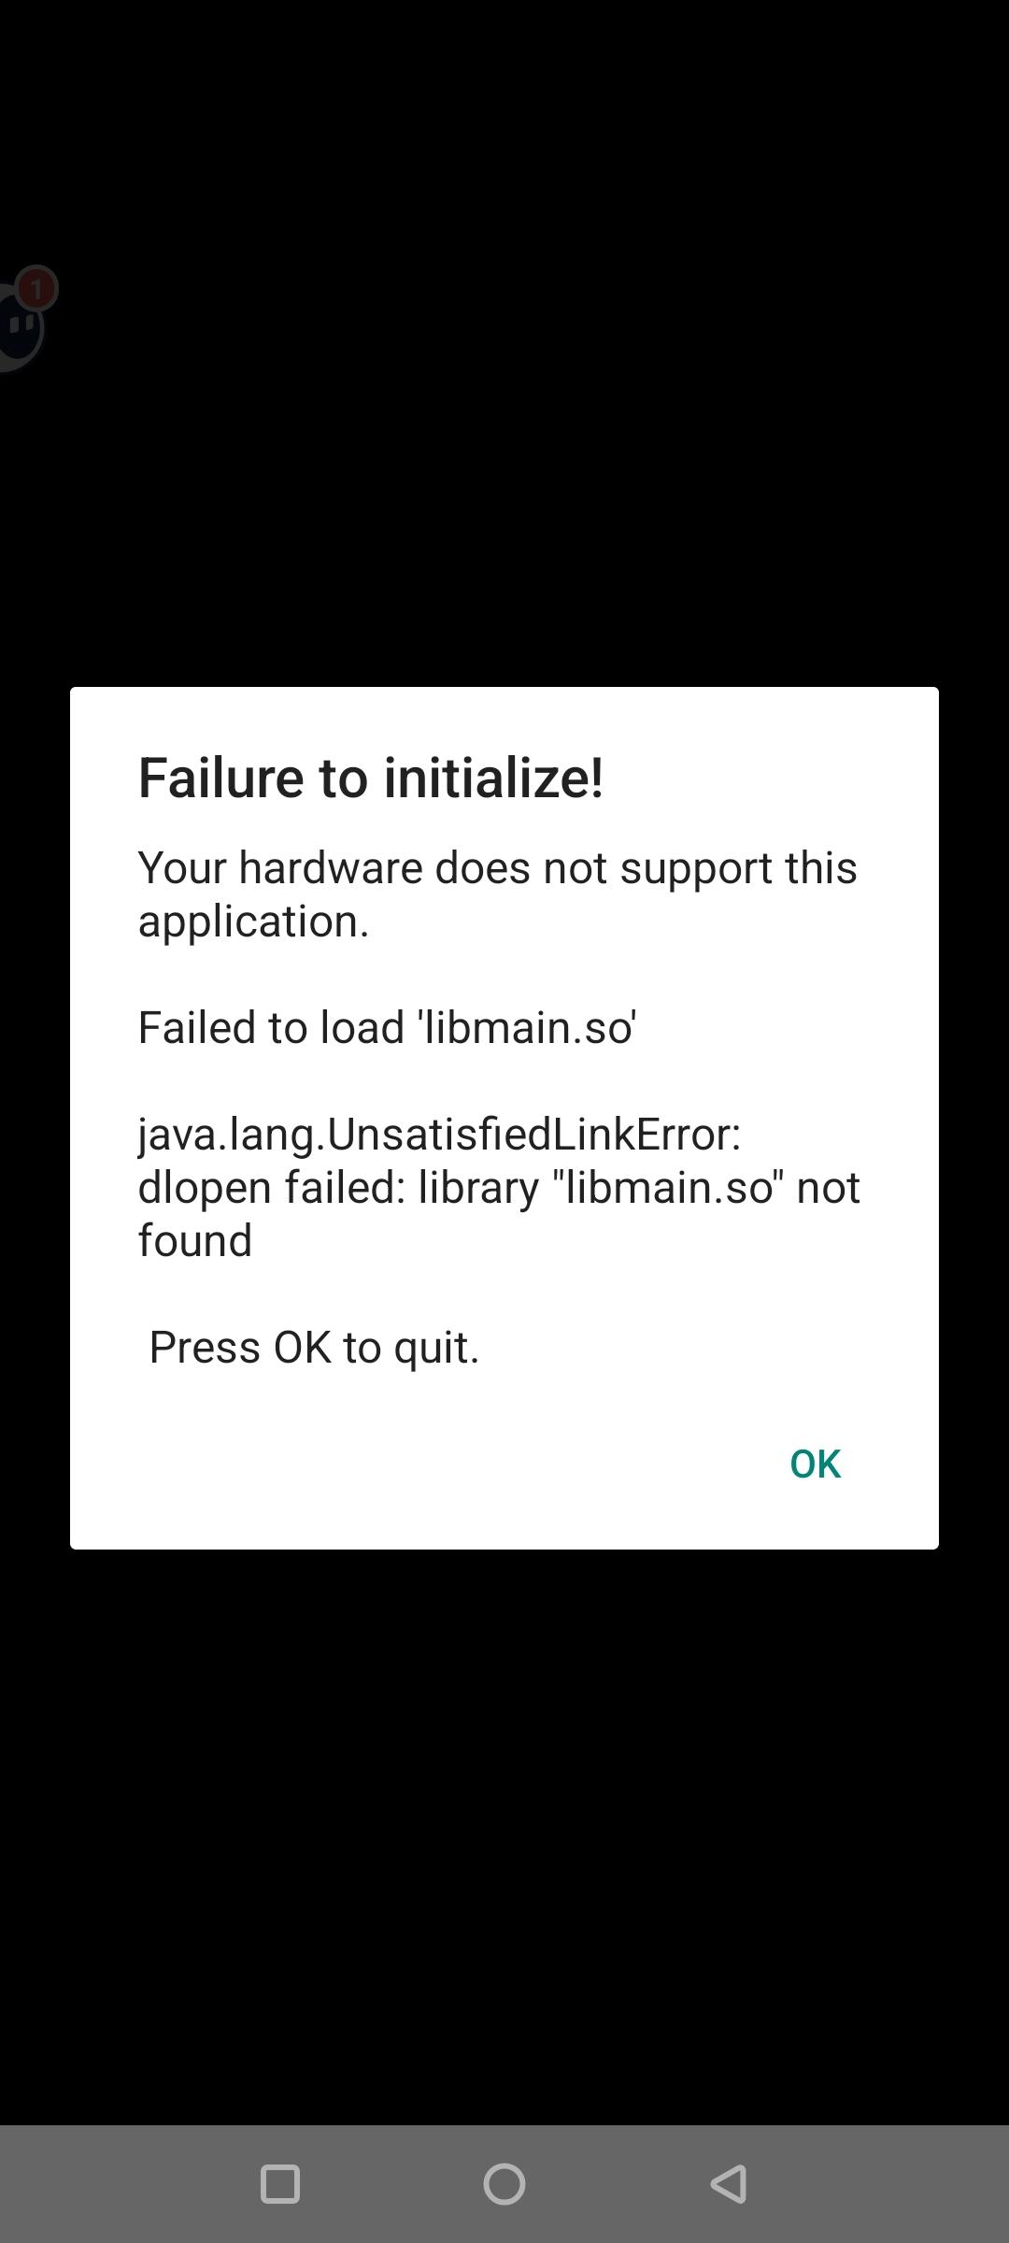The height and width of the screenshot is (2243, 1009).
Task: Click the word "application." in the message
Action: 254,923
